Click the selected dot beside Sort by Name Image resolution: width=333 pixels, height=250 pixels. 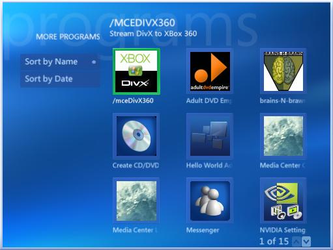94,62
